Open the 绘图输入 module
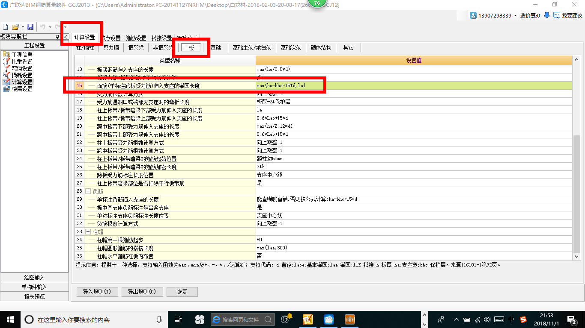Viewport: 585px width, 328px height. [x=34, y=278]
